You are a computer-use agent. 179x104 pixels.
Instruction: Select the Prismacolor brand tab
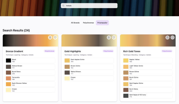(x=102, y=23)
